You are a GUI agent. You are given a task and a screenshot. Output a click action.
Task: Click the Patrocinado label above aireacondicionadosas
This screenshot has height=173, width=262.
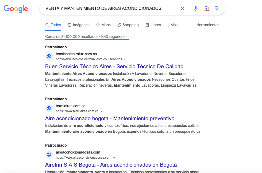pyautogui.click(x=56, y=145)
